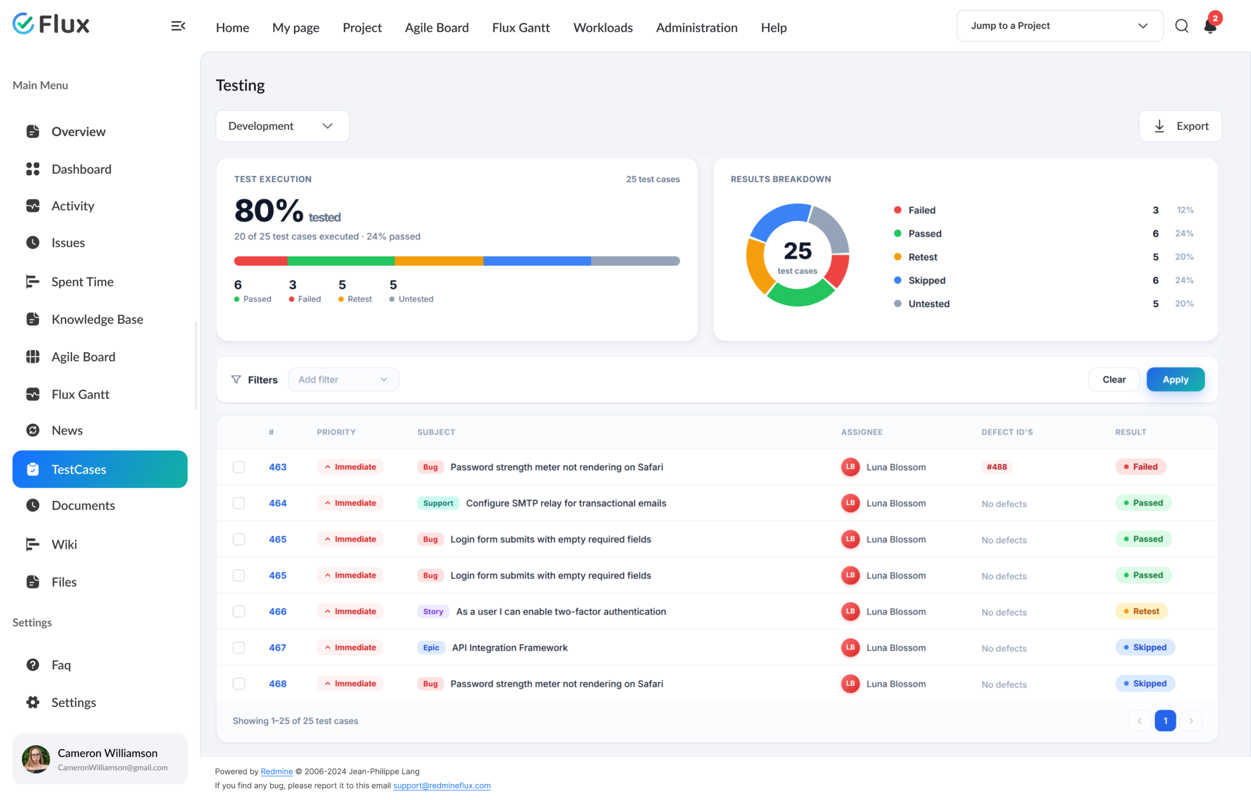Click the Settings gear icon

click(33, 702)
